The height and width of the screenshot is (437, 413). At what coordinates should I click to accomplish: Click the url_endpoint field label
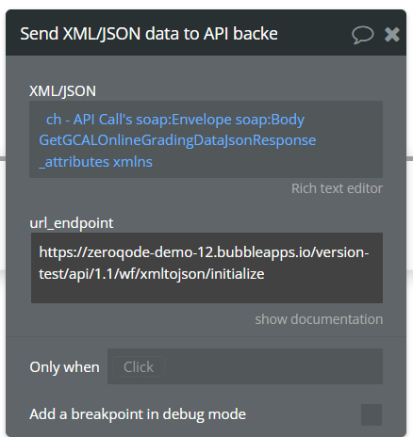click(x=72, y=223)
